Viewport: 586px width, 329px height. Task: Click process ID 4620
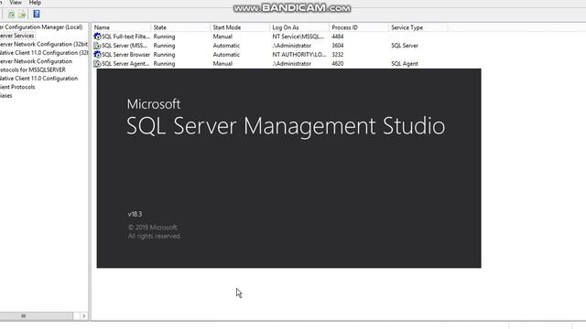coord(338,63)
